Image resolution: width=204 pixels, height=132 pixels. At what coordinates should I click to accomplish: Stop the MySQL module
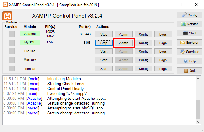coord(104,43)
